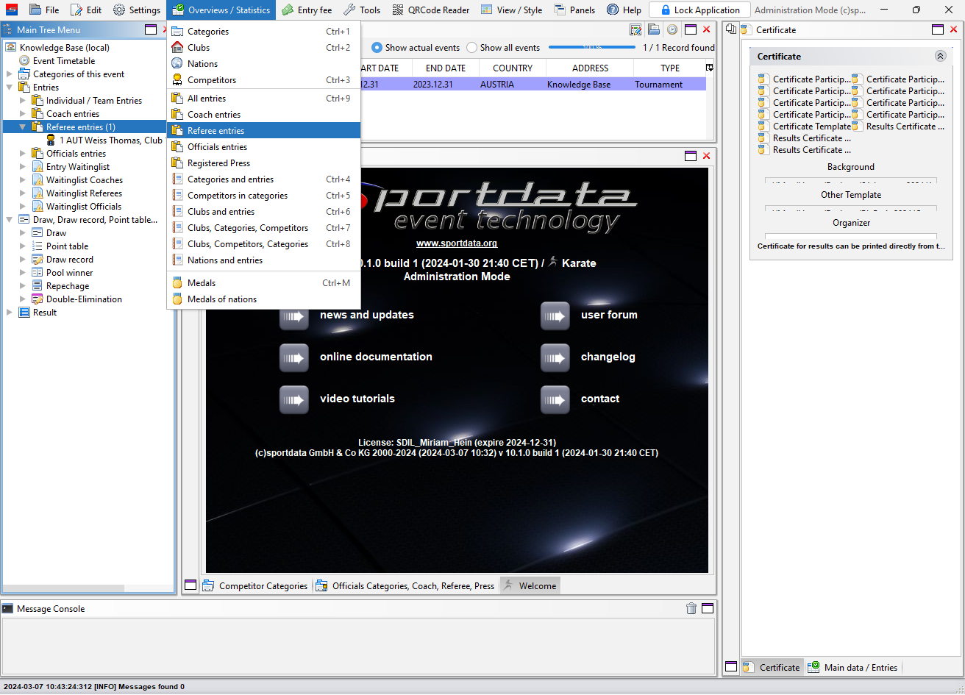The image size is (965, 695).
Task: Expand Categories of this event node
Action: [x=10, y=74]
